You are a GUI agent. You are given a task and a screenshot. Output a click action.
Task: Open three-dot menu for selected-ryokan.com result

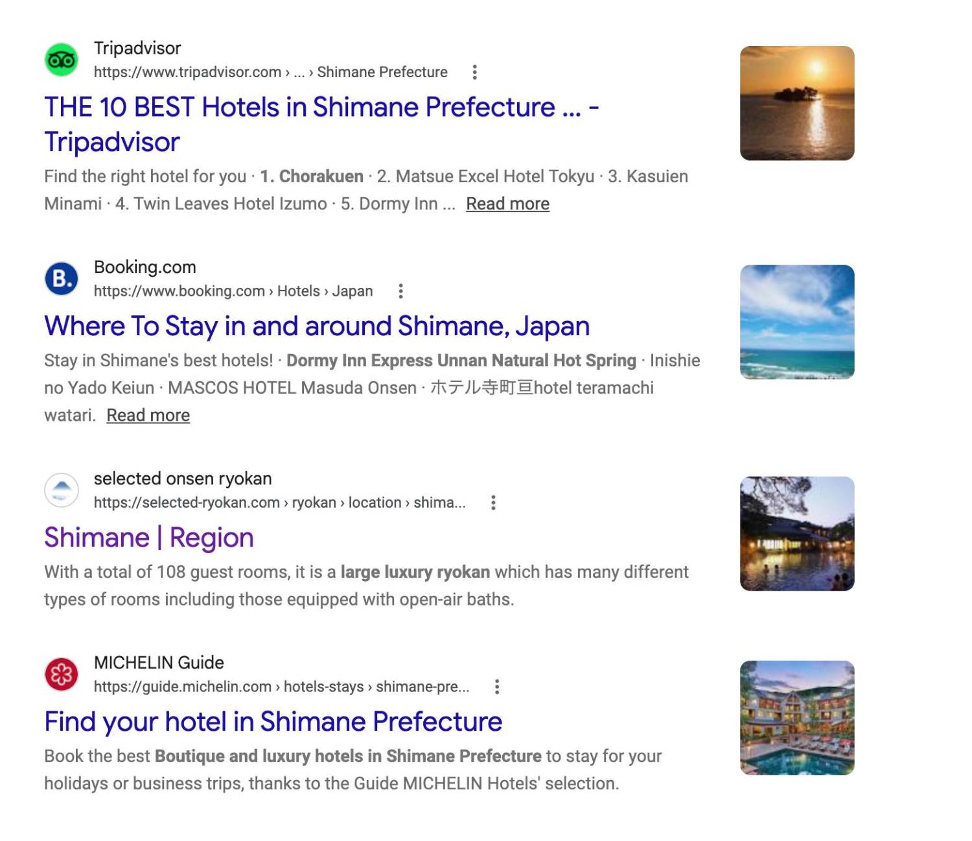pos(493,503)
